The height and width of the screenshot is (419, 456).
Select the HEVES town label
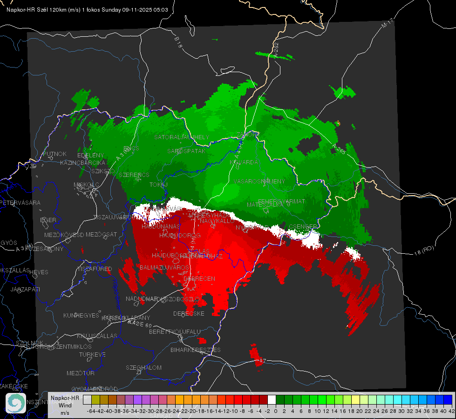pos(39,272)
